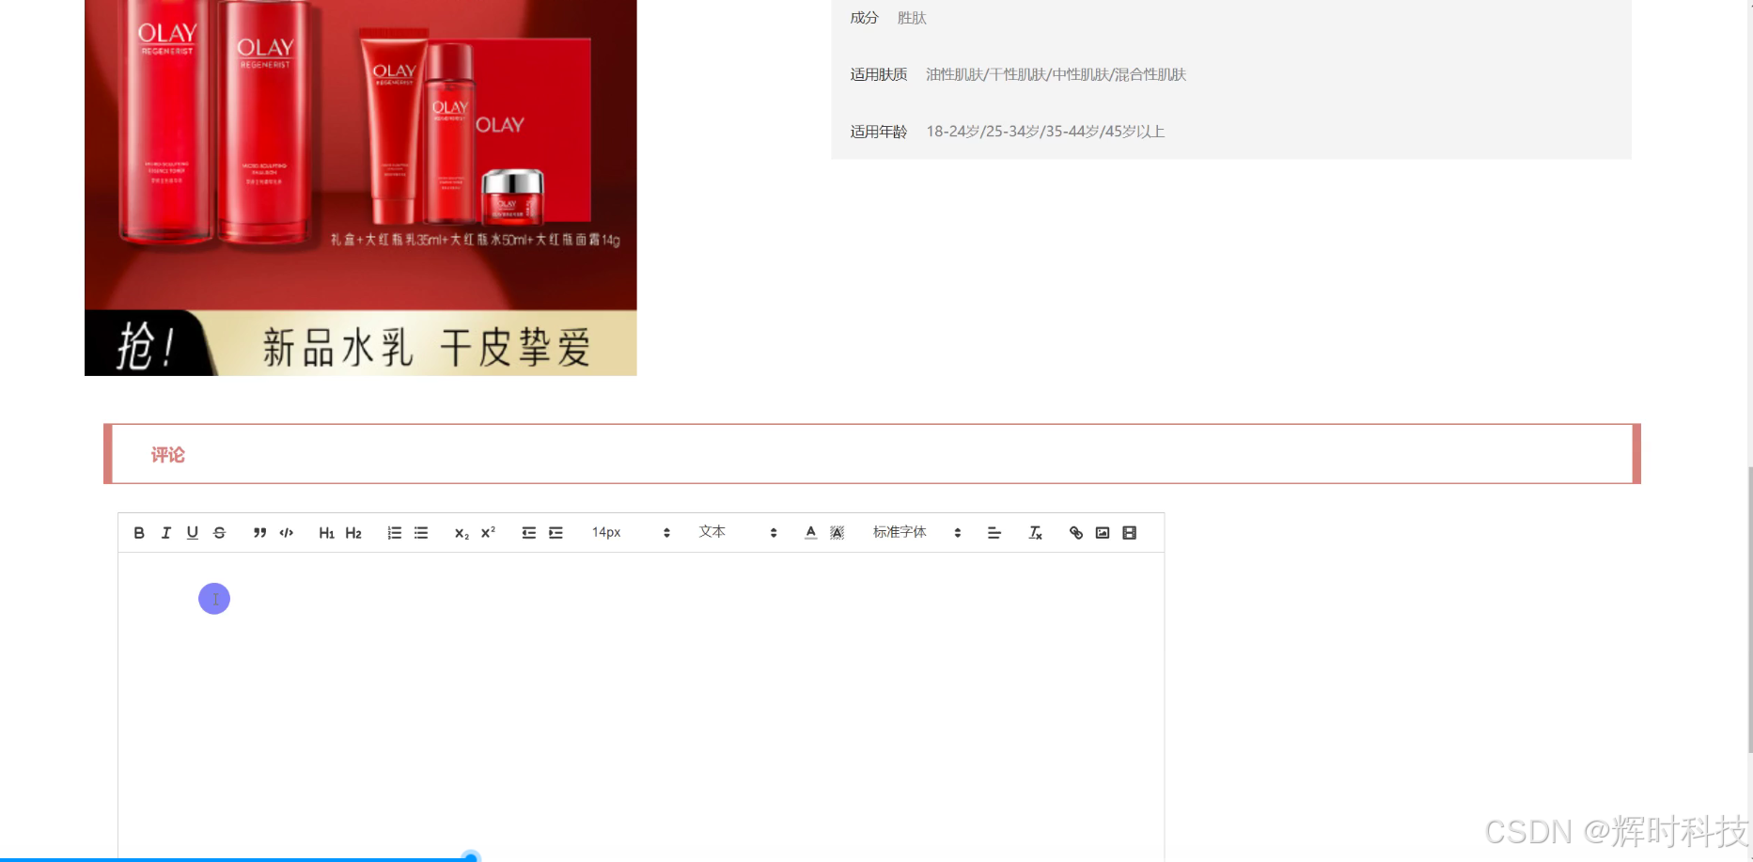Create a bulleted list
1753x862 pixels.
(421, 533)
